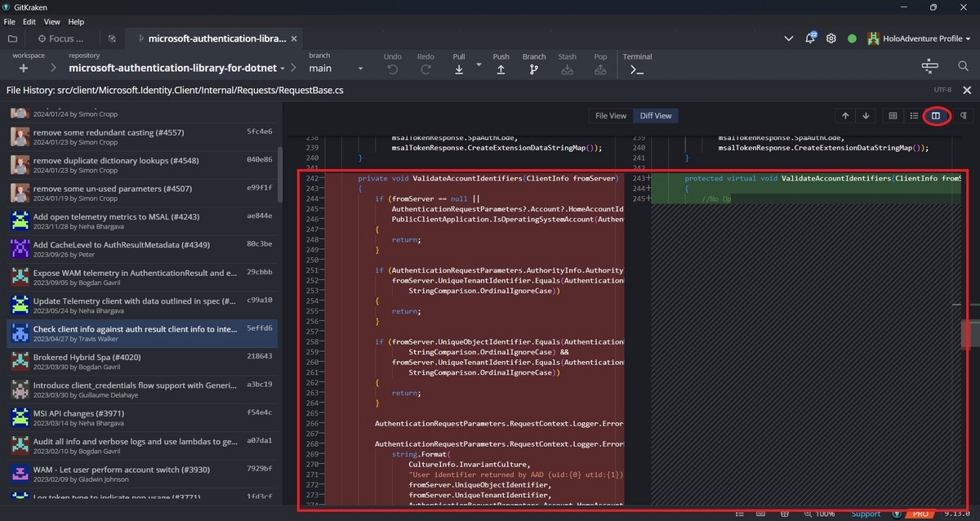Click Simon Cropp avatar on #4548 commit

[20, 165]
